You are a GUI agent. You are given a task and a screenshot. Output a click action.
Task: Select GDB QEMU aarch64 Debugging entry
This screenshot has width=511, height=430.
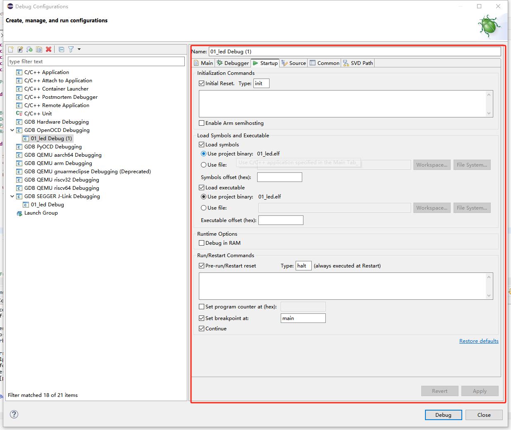[63, 155]
